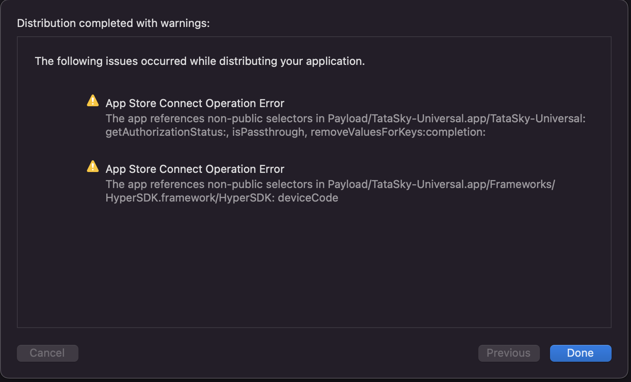Click the HyperSDK.framework/HyperSDK path text
Screen dimensions: 631x382
point(189,198)
